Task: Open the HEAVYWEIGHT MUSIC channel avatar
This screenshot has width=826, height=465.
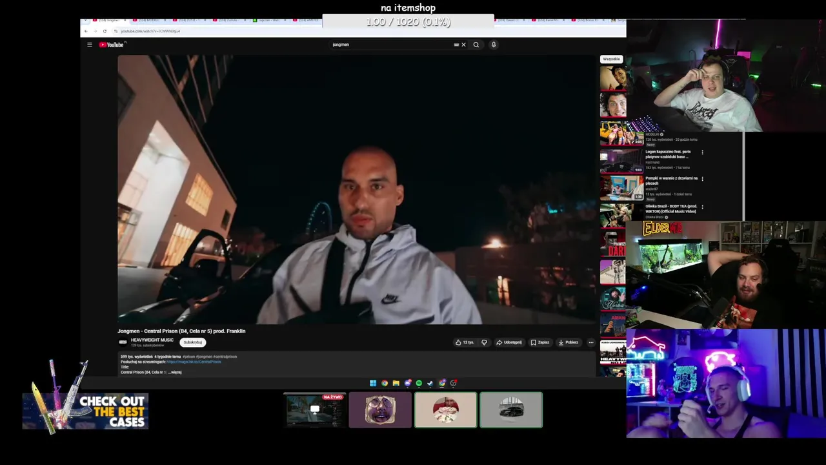Action: click(x=123, y=342)
